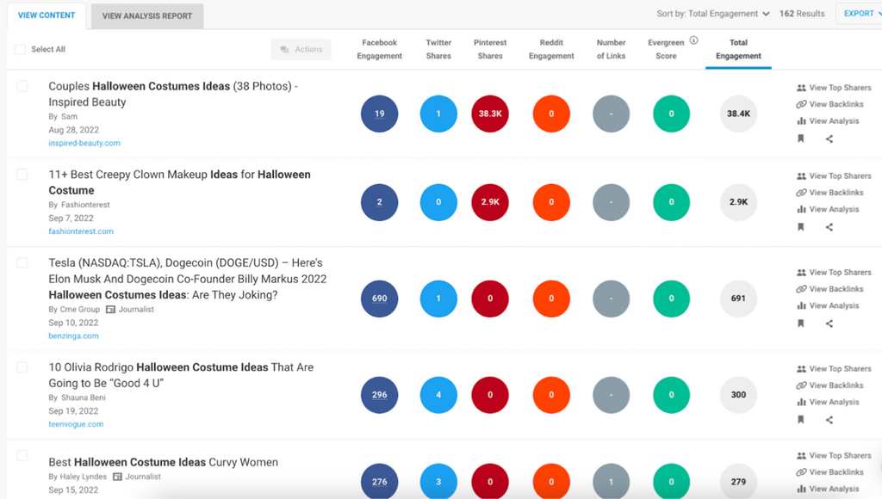The image size is (882, 499).
Task: Sort by Facebook Engagement column header
Action: click(379, 49)
